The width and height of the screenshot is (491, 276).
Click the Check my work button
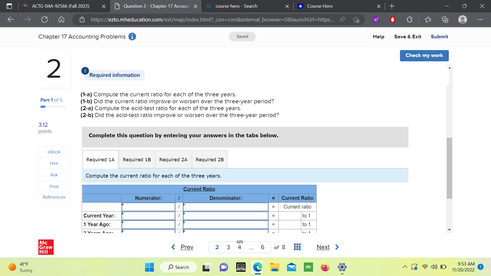coord(424,55)
